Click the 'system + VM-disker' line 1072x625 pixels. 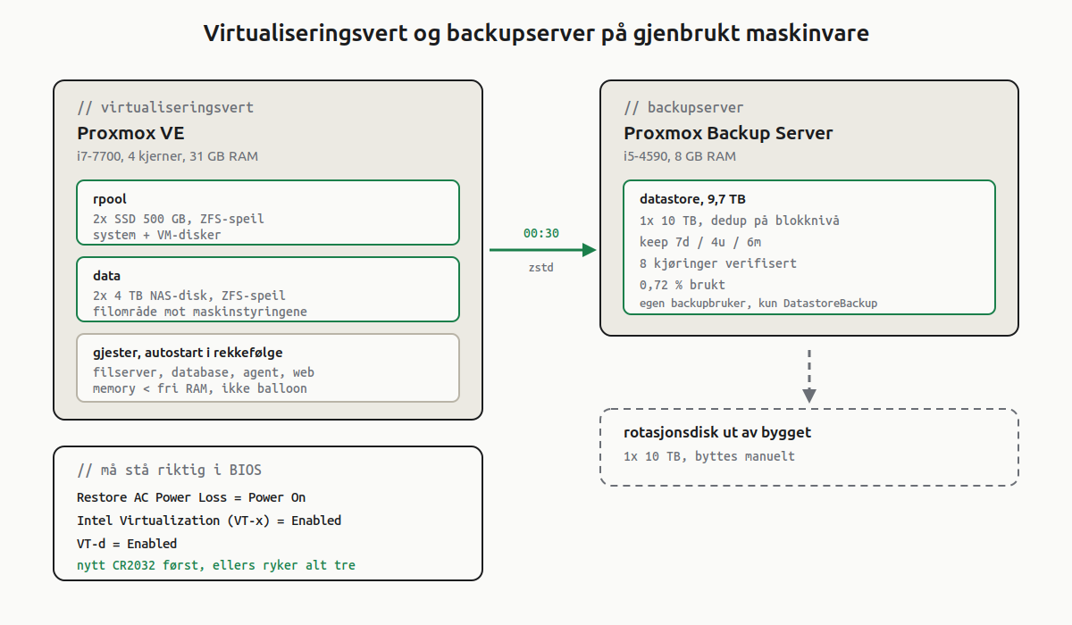[156, 235]
